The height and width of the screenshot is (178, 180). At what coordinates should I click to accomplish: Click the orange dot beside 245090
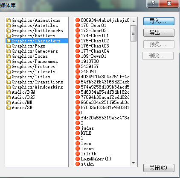(78, 71)
